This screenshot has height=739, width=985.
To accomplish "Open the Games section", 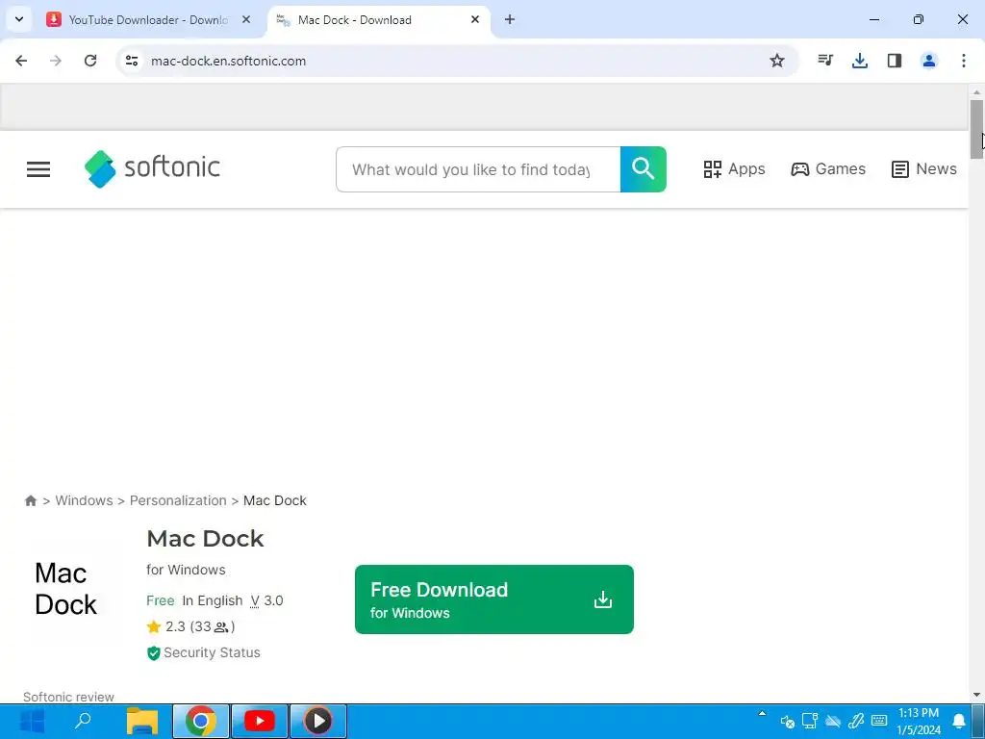I will coord(828,169).
